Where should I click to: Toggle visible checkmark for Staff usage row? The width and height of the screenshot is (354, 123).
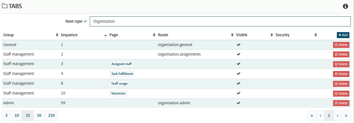click(x=239, y=84)
